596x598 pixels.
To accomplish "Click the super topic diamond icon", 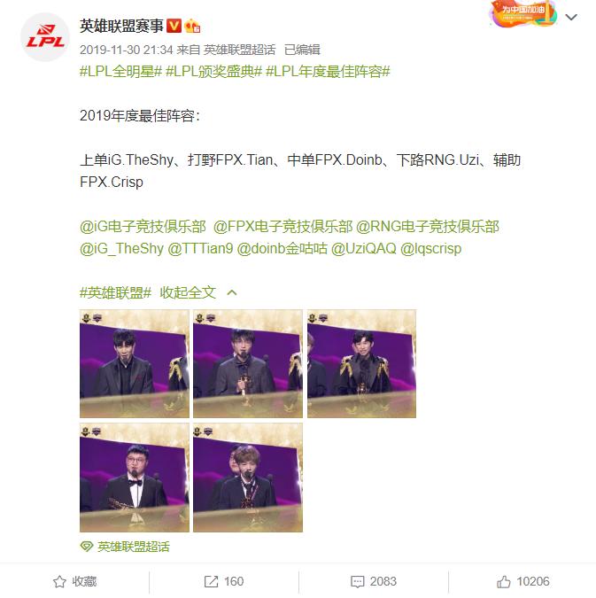I will [x=87, y=547].
